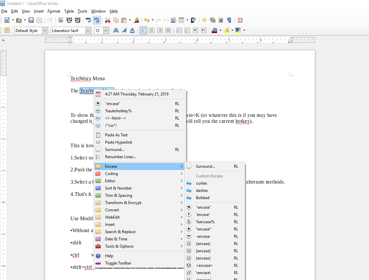This screenshot has height=280, width=369.
Task: Expand the Table dropdown arrow
Action: [188, 20]
